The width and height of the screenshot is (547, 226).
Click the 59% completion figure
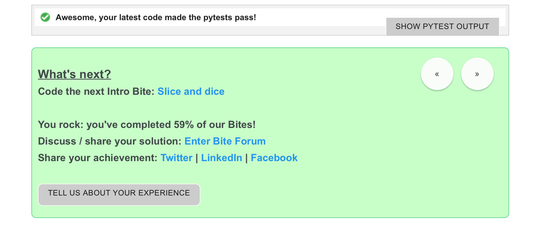184,125
